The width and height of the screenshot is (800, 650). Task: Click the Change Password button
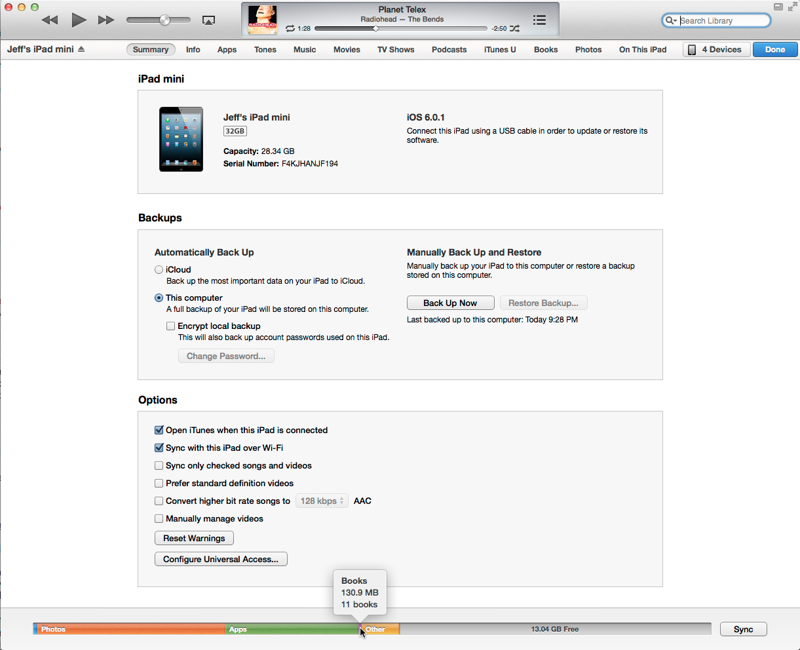pos(226,356)
